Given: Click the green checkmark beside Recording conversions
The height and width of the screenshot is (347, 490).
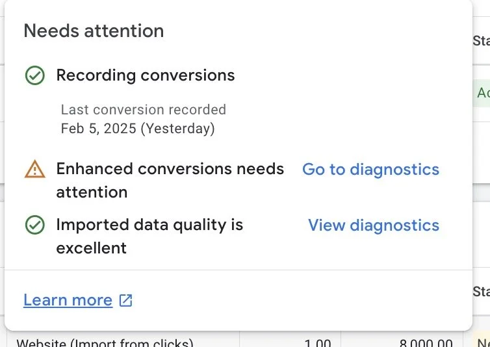Looking at the screenshot, I should pos(34,76).
